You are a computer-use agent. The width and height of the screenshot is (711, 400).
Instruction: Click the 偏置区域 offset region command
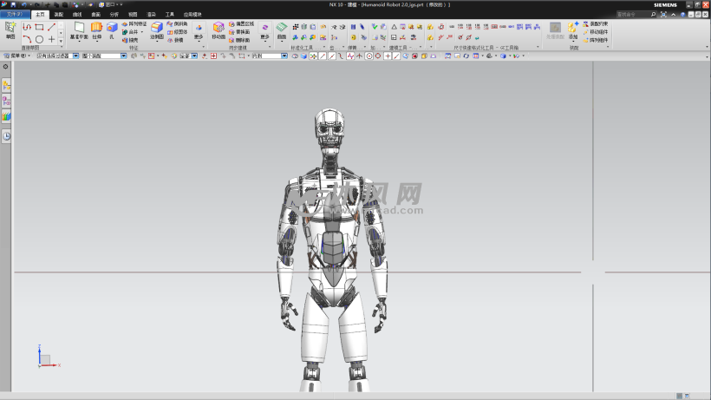coord(241,24)
